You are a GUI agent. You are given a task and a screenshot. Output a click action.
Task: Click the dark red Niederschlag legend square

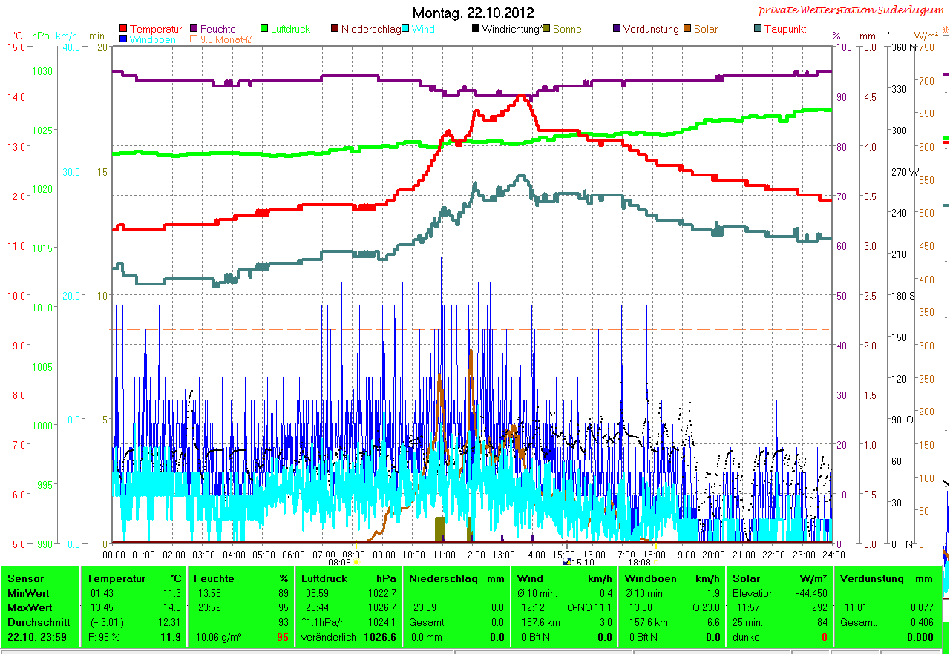point(335,30)
